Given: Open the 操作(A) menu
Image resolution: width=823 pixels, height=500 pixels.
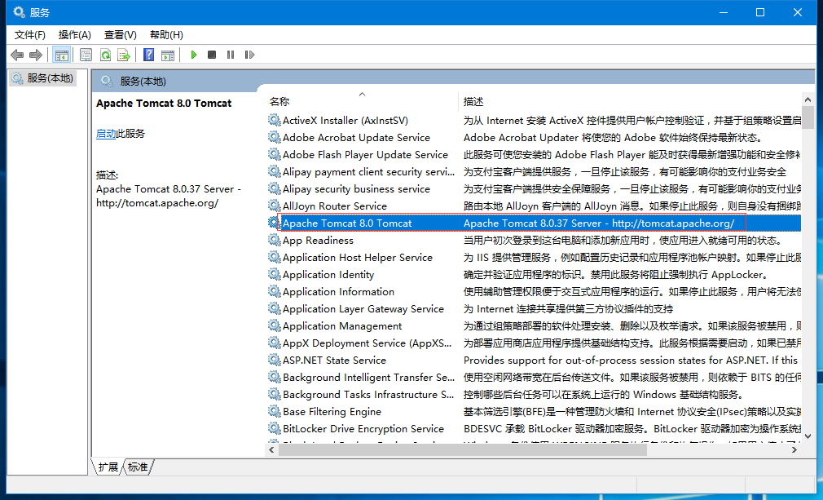Looking at the screenshot, I should 74,34.
